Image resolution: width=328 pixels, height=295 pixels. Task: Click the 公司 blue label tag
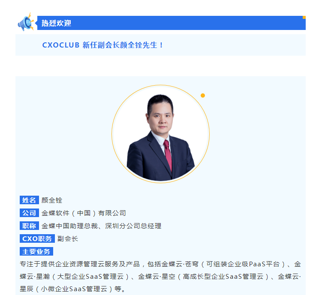click(29, 213)
